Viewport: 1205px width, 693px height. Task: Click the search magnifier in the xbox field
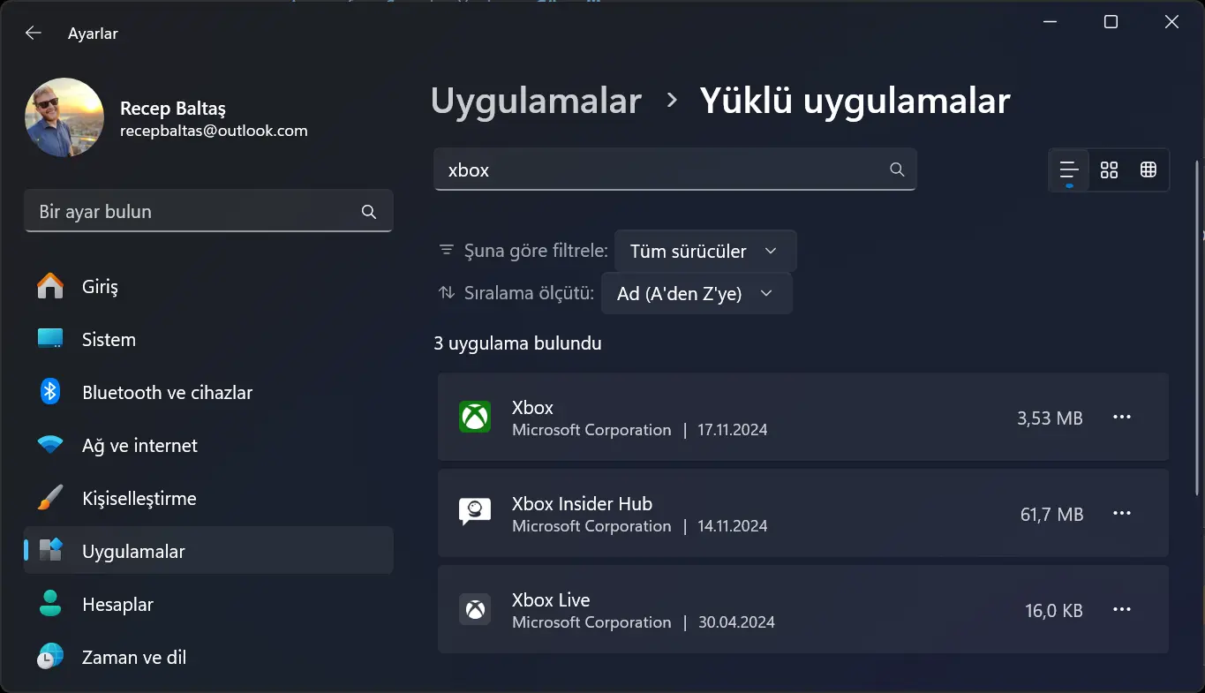tap(897, 169)
